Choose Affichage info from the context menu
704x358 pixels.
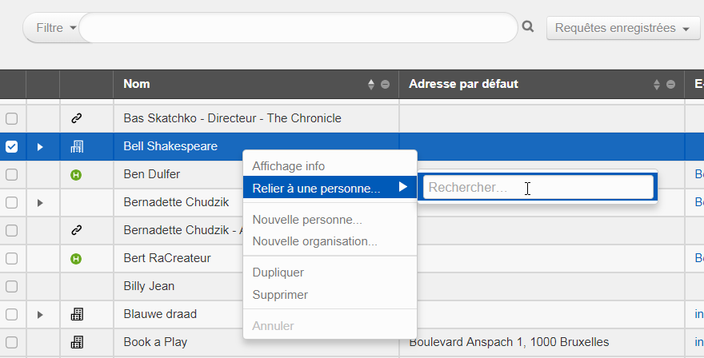coord(289,166)
